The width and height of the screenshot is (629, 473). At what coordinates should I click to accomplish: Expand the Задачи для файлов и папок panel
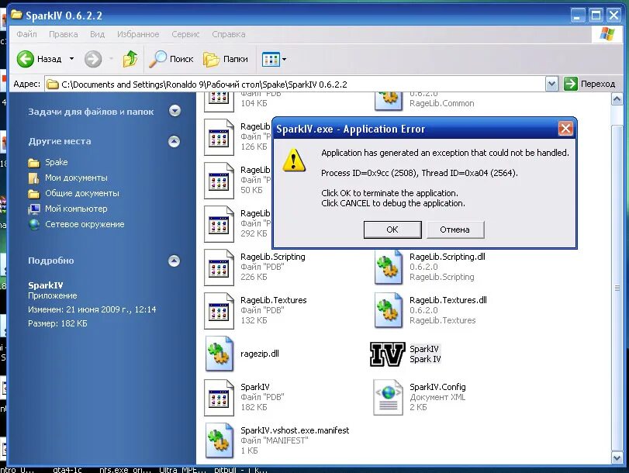[175, 111]
